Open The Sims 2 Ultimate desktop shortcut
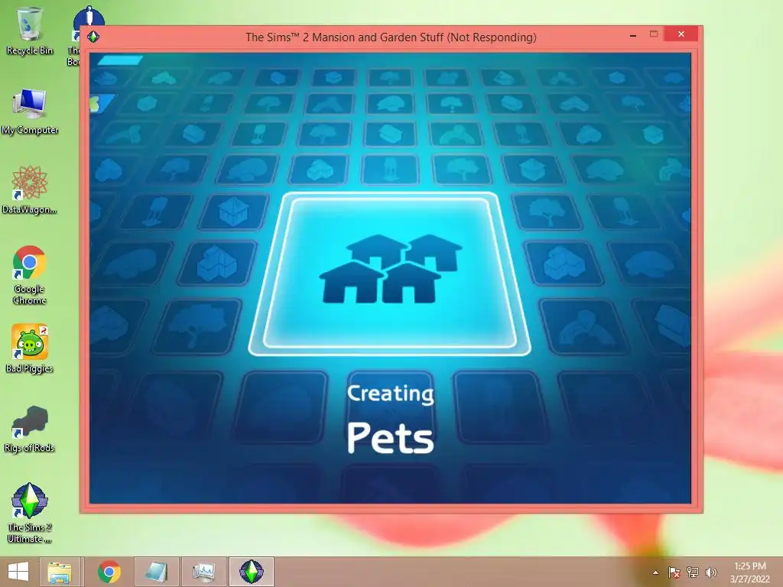This screenshot has width=783, height=587. point(30,512)
